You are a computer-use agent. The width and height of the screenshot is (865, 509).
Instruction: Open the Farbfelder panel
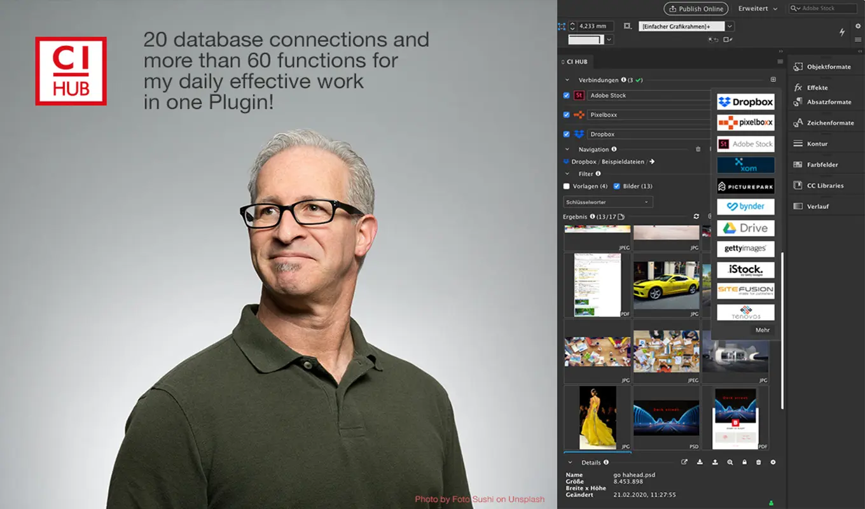pyautogui.click(x=823, y=165)
